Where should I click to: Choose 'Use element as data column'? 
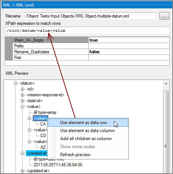click(x=88, y=131)
